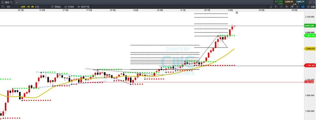This screenshot has width=316, height=120.
Task: Open 设置 settings gear
Action: pos(311,7)
